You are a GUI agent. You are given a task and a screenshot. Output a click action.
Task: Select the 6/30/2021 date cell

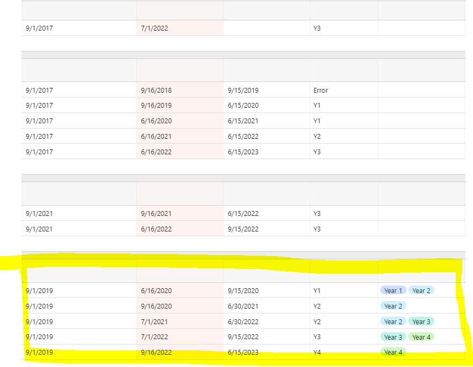[267, 306]
